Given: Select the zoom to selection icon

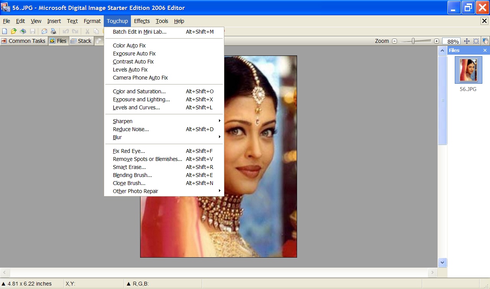Looking at the screenshot, I should pyautogui.click(x=476, y=41).
